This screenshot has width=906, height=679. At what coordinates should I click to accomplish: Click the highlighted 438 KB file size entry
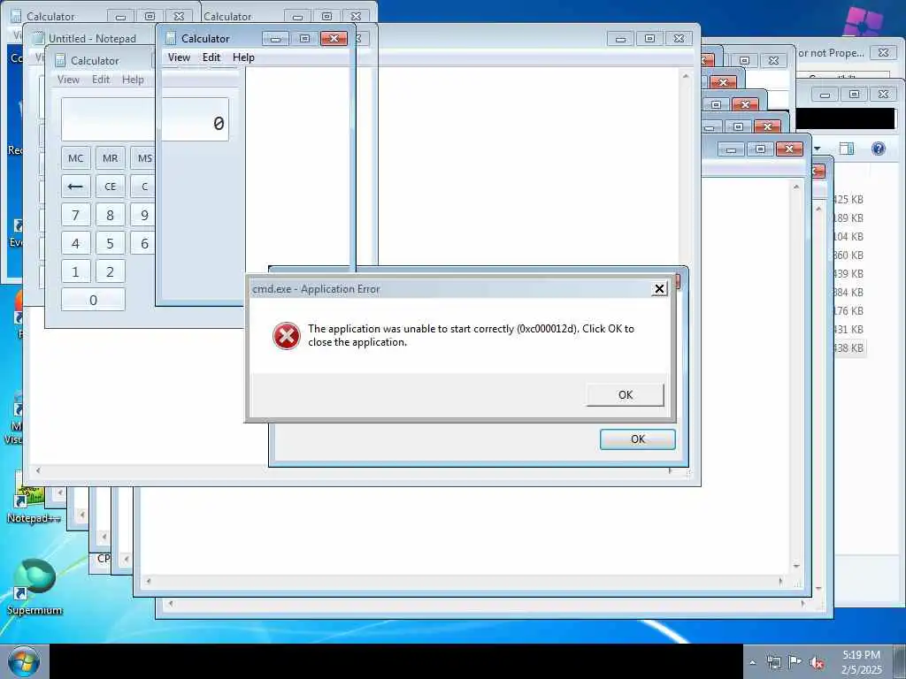[848, 348]
